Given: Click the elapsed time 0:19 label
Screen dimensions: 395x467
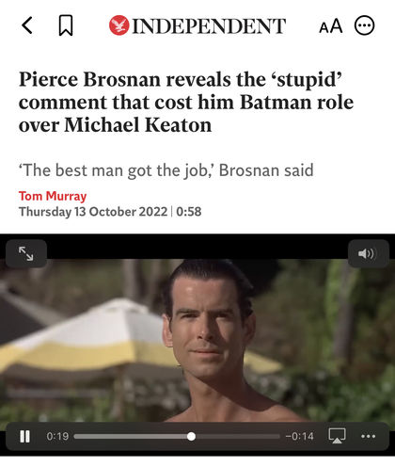Looking at the screenshot, I should tap(57, 436).
